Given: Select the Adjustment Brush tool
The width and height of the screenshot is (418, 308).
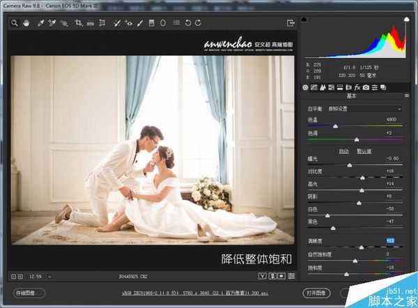Looking at the screenshot, I should click(x=139, y=23).
